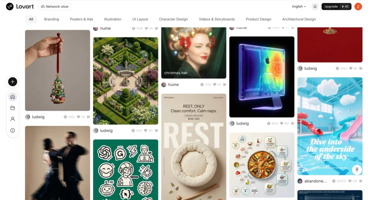Open the English language dropdown
Screen dimensions: 368x200
(299, 6)
